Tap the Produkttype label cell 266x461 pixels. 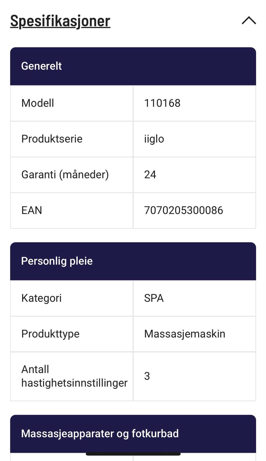point(50,334)
